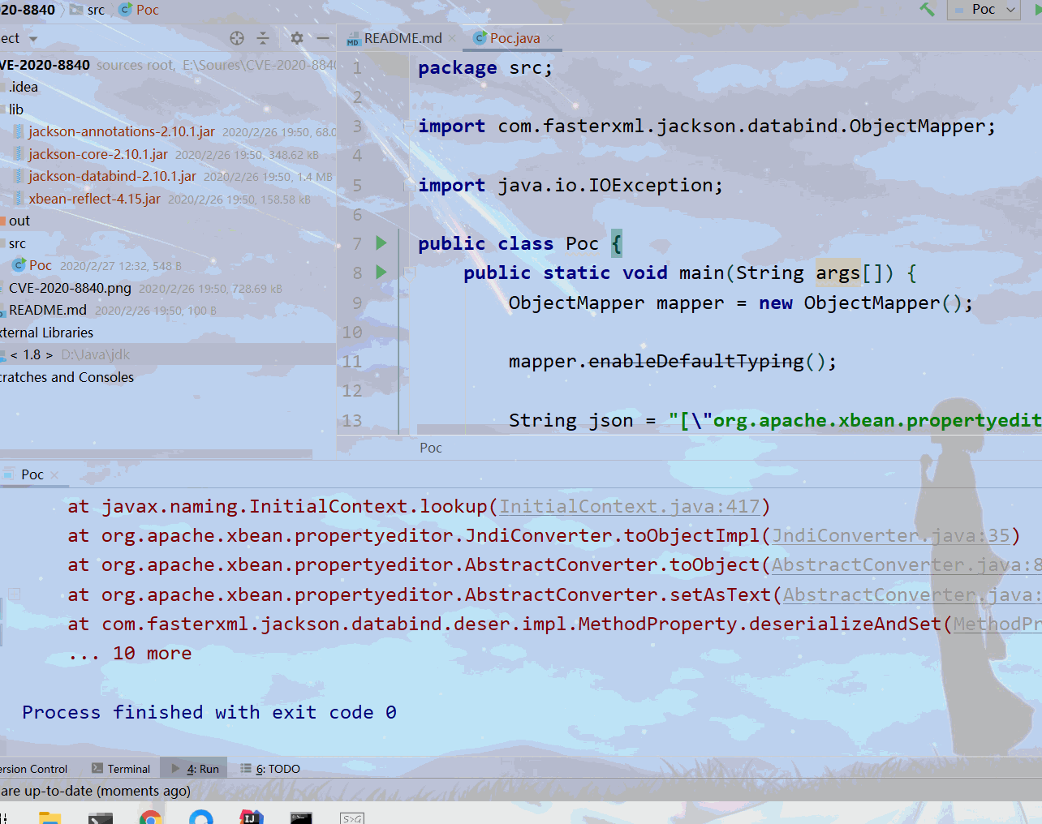The image size is (1042, 824).
Task: Open Project panel settings gear
Action: tap(297, 38)
